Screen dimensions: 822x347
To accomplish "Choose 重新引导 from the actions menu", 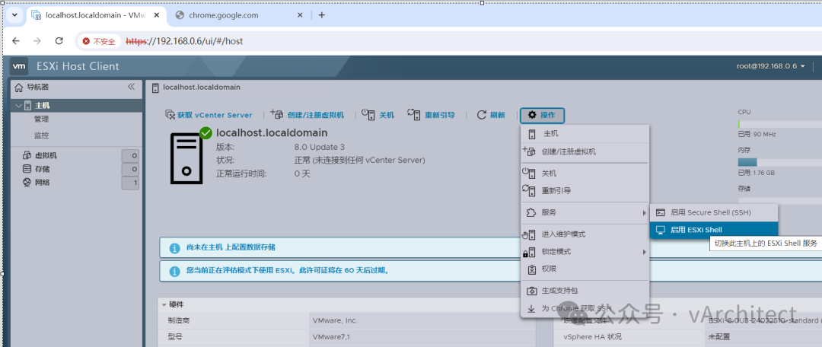I will [x=585, y=191].
